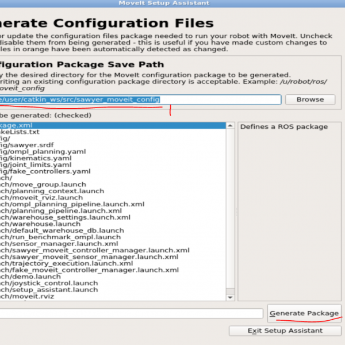Select the CMakeLists.txt row
Viewport: 345px width, 345px height.
click(113, 132)
